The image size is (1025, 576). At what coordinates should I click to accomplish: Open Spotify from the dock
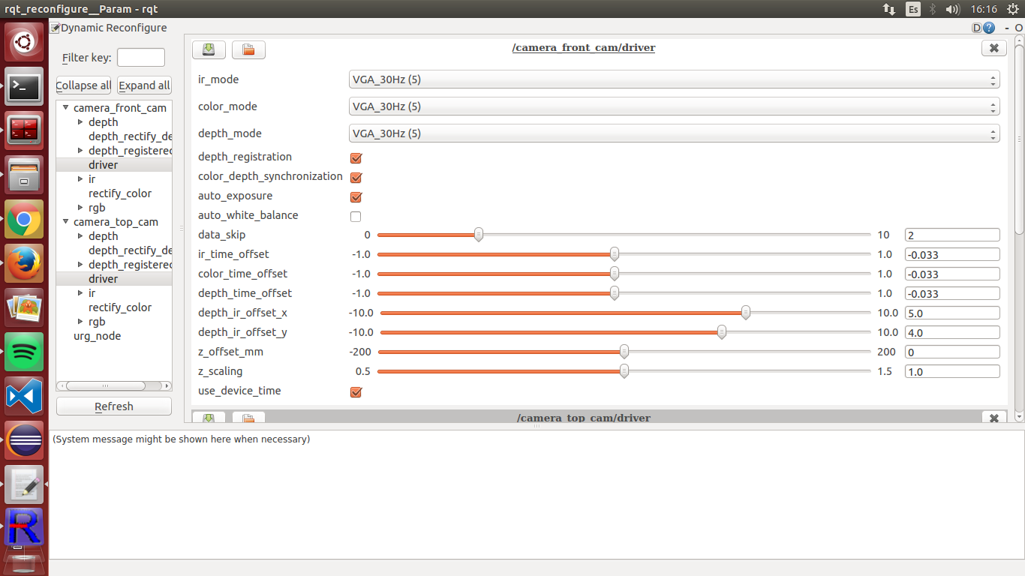click(24, 352)
